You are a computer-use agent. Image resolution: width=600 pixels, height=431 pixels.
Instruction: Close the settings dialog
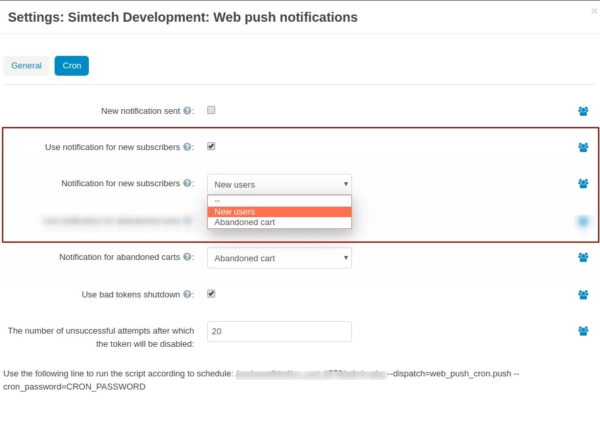pos(594,11)
